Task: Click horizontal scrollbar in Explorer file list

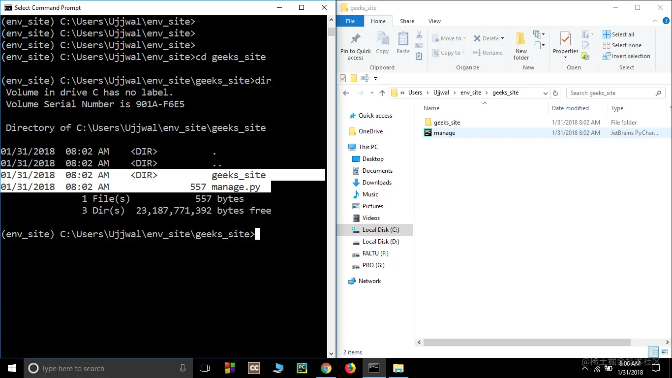Action: point(526,342)
